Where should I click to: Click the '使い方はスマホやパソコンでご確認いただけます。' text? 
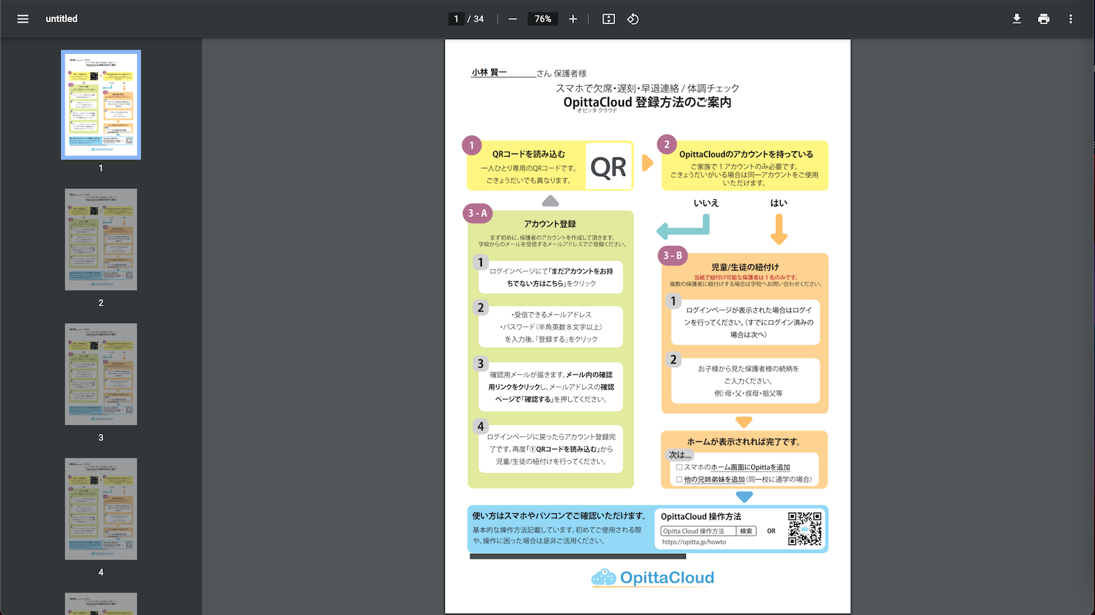point(559,515)
